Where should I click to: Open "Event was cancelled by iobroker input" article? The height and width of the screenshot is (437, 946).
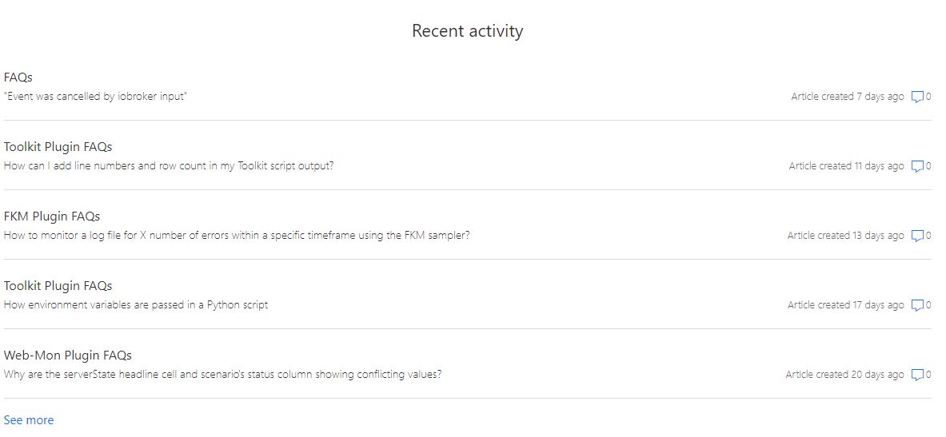pyautogui.click(x=95, y=97)
